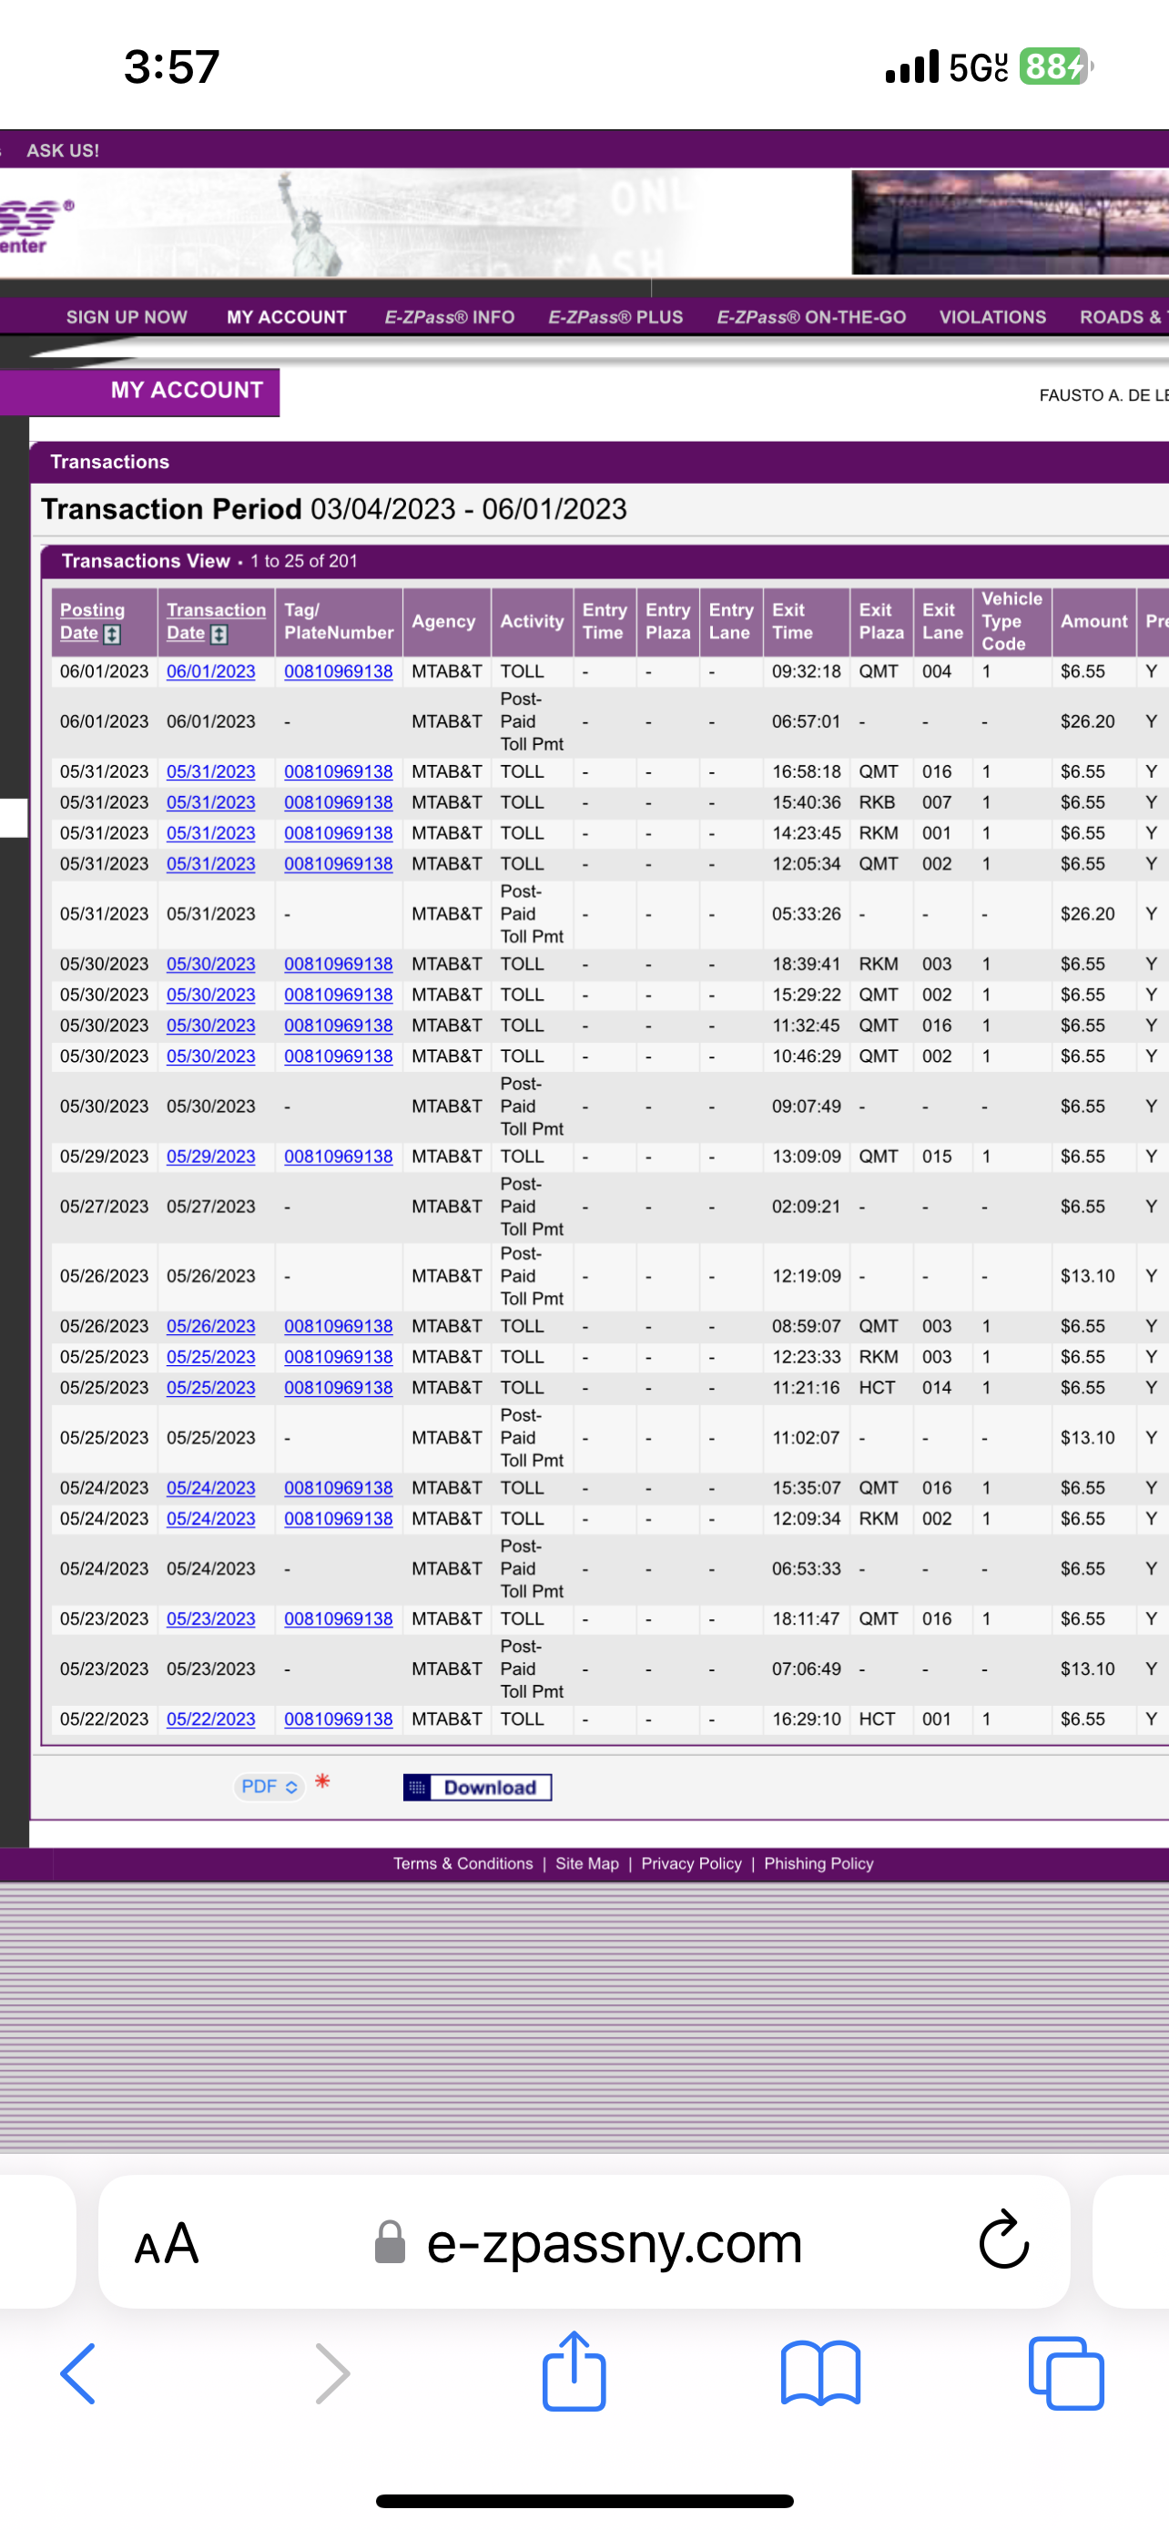1169x2530 pixels.
Task: Open the PDF format dropdown
Action: tap(269, 1787)
